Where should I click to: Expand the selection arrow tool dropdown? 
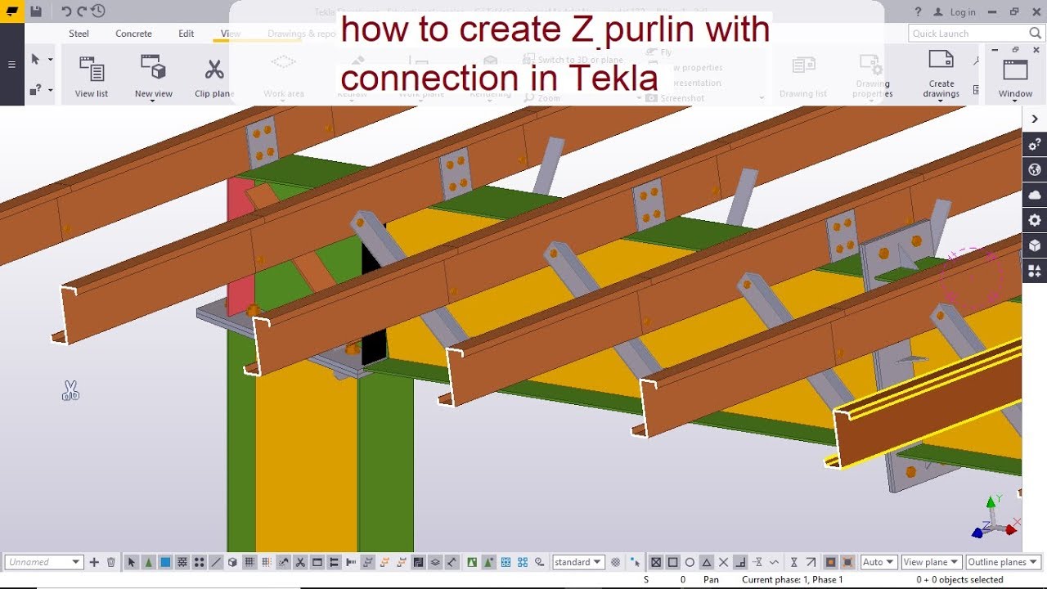coord(50,60)
